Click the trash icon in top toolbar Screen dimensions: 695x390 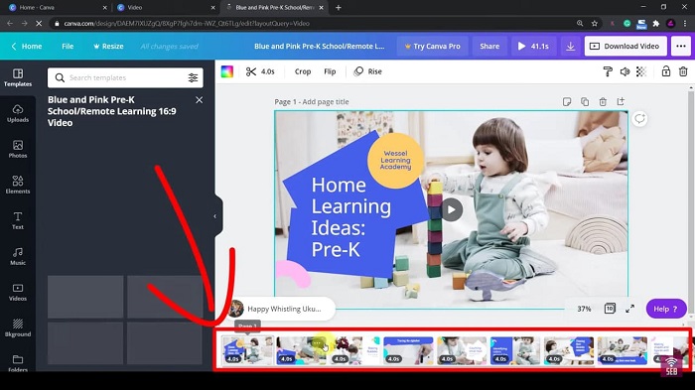pos(683,71)
